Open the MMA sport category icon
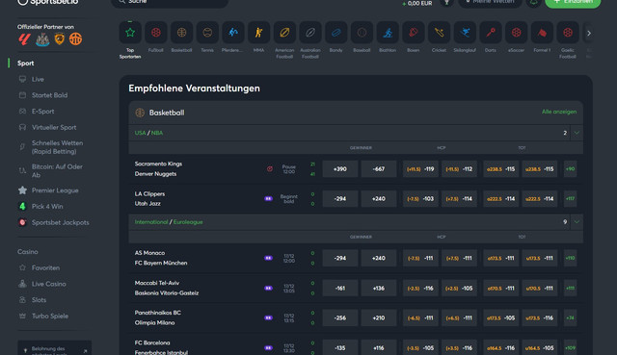Image resolution: width=617 pixels, height=355 pixels. 259,33
